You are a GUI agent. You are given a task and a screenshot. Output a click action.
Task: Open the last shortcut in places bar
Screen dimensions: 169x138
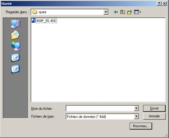pyautogui.click(x=15, y=69)
